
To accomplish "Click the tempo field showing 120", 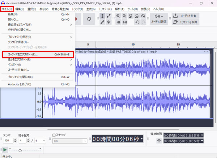I will pos(8,141).
